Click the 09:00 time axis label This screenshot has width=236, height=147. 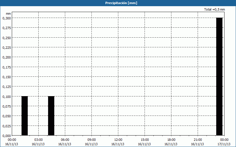pyautogui.click(x=91, y=140)
